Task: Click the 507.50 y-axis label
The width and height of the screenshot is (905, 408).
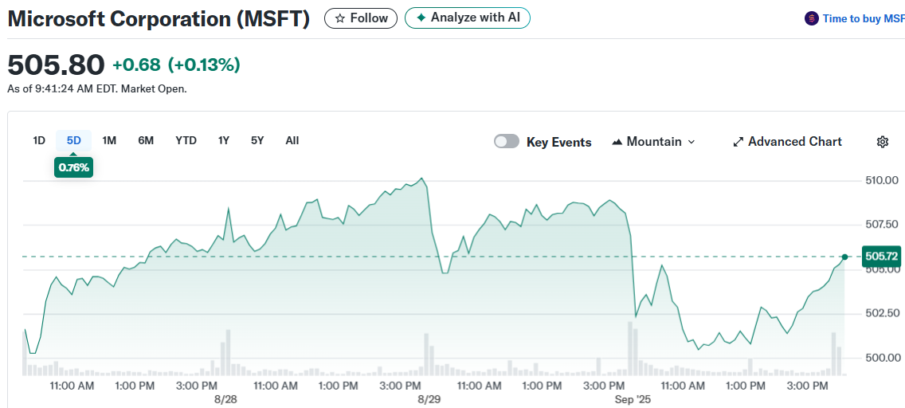Action: (x=882, y=224)
